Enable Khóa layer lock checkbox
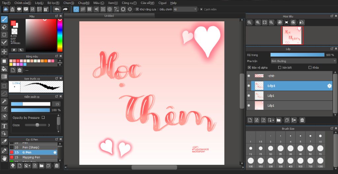 point(310,68)
